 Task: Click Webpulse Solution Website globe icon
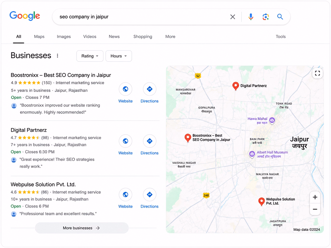click(x=125, y=194)
